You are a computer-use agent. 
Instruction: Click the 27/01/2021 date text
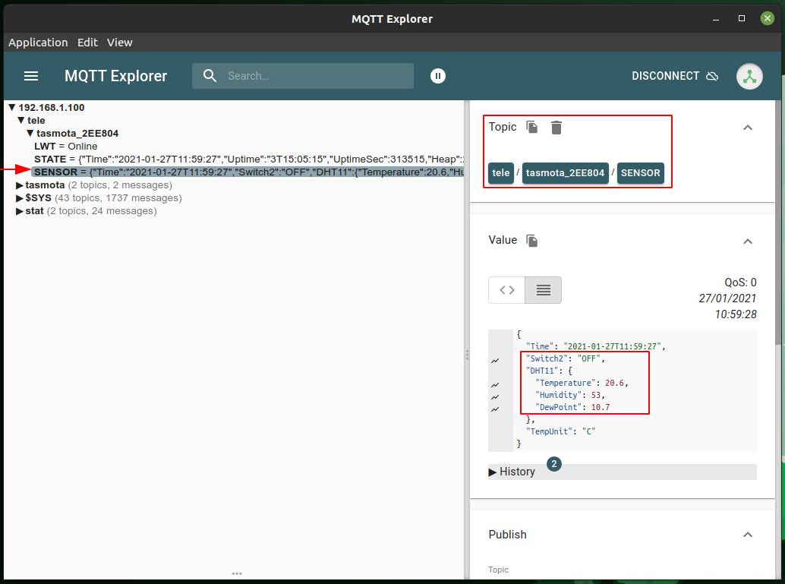(x=727, y=298)
